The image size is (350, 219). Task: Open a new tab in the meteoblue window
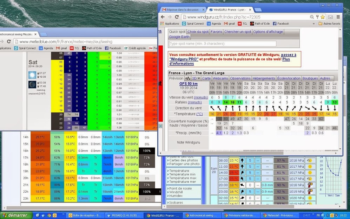43,34
